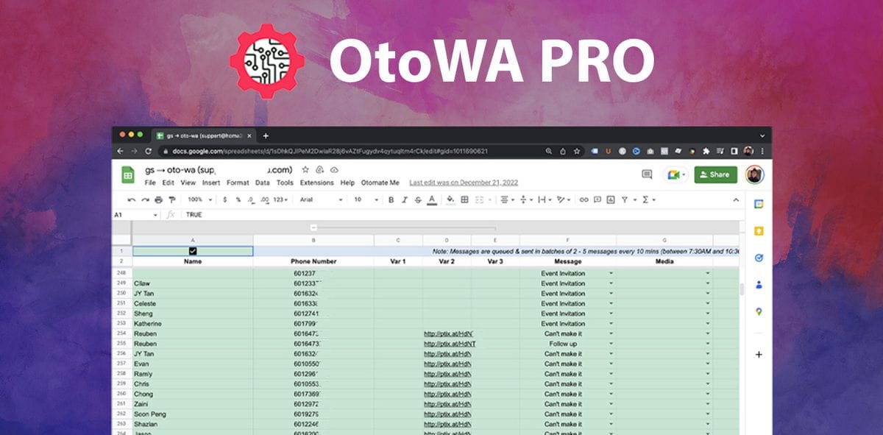Click the move-to-folder icon beside the title
Screen dimensions: 883x435
319,169
